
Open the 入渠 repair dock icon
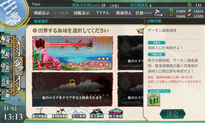click(6, 81)
